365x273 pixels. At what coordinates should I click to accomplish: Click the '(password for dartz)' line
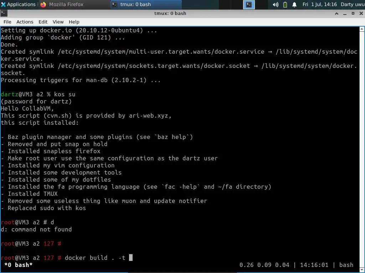(x=36, y=101)
